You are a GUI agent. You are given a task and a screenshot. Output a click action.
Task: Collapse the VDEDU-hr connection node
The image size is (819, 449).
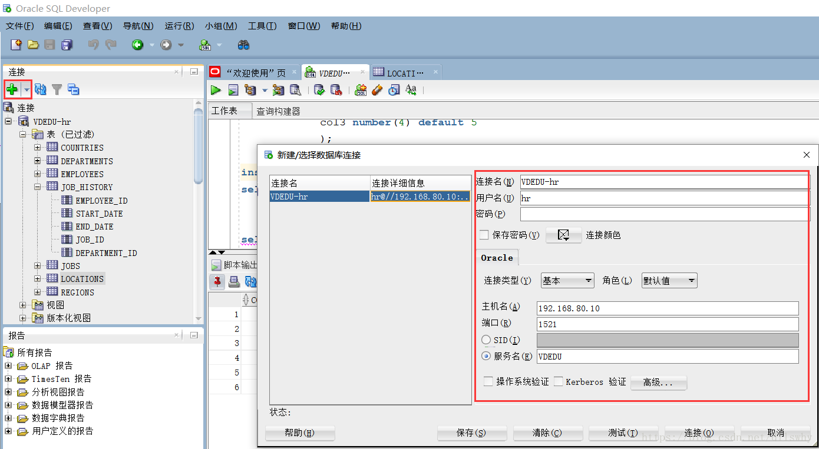8,121
